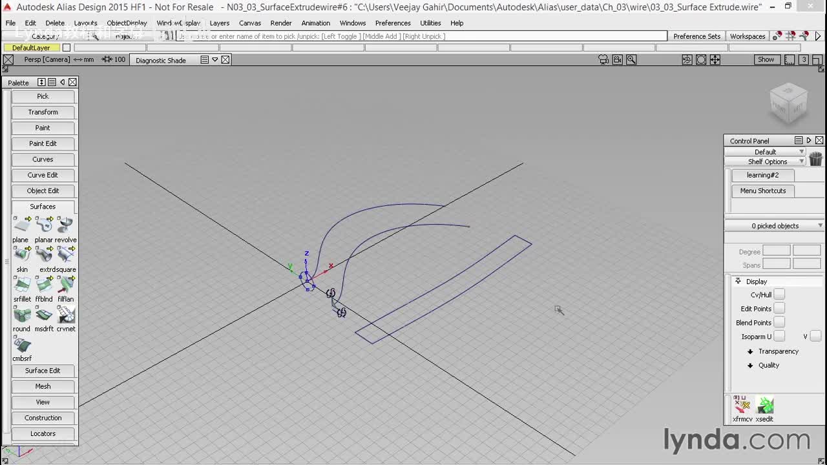Toggle the DefaultLayer visibility box
827x465 pixels.
coord(66,48)
